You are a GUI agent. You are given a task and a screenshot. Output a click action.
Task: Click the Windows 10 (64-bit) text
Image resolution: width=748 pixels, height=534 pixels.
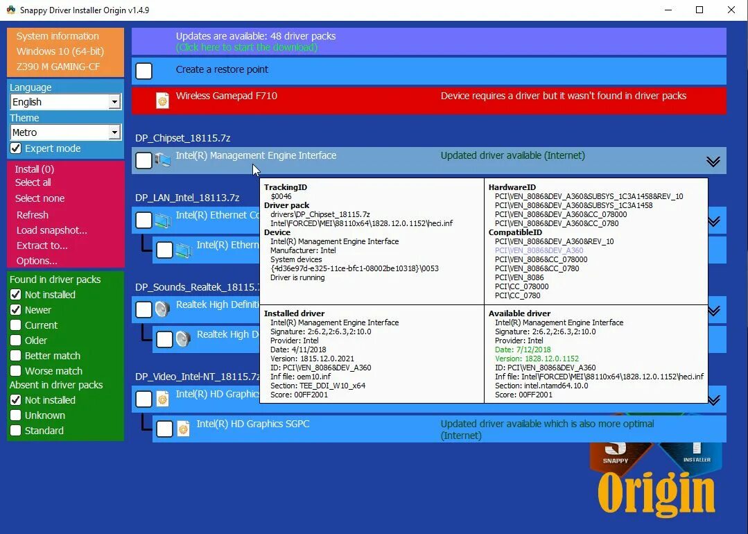[x=60, y=51]
